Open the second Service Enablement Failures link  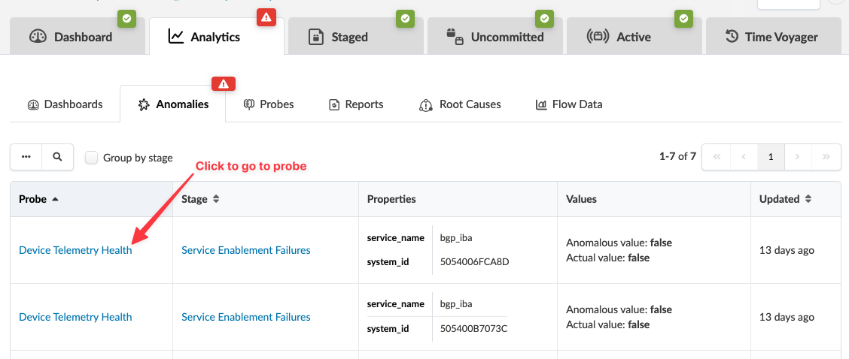246,317
